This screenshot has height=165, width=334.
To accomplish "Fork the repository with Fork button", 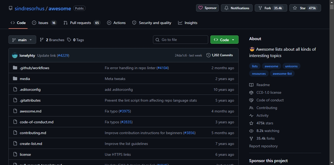I will coord(271,8).
